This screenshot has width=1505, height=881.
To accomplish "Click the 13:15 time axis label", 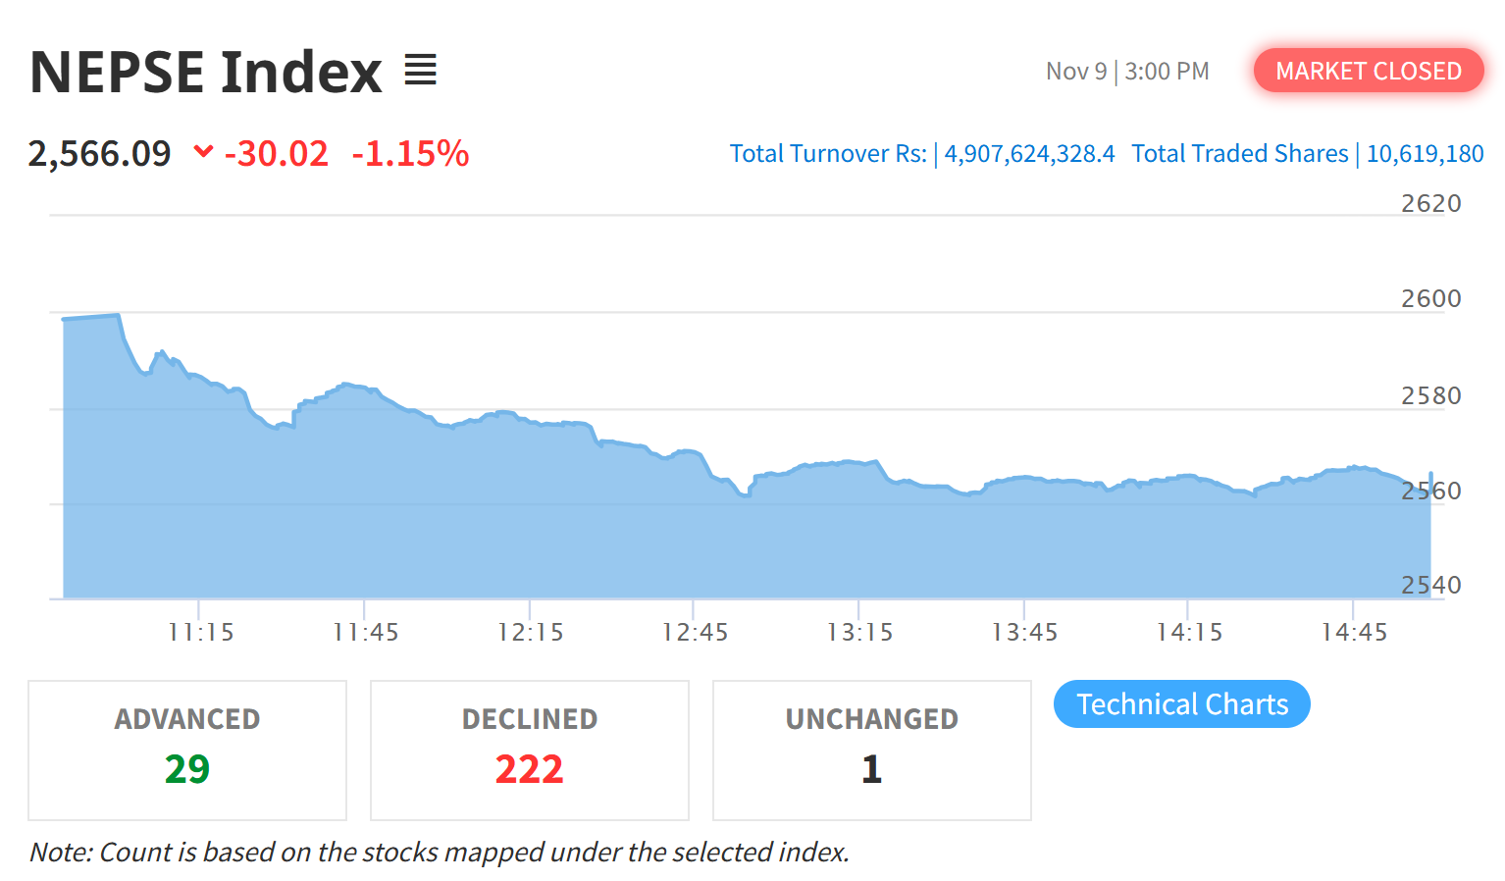I will pos(859,633).
